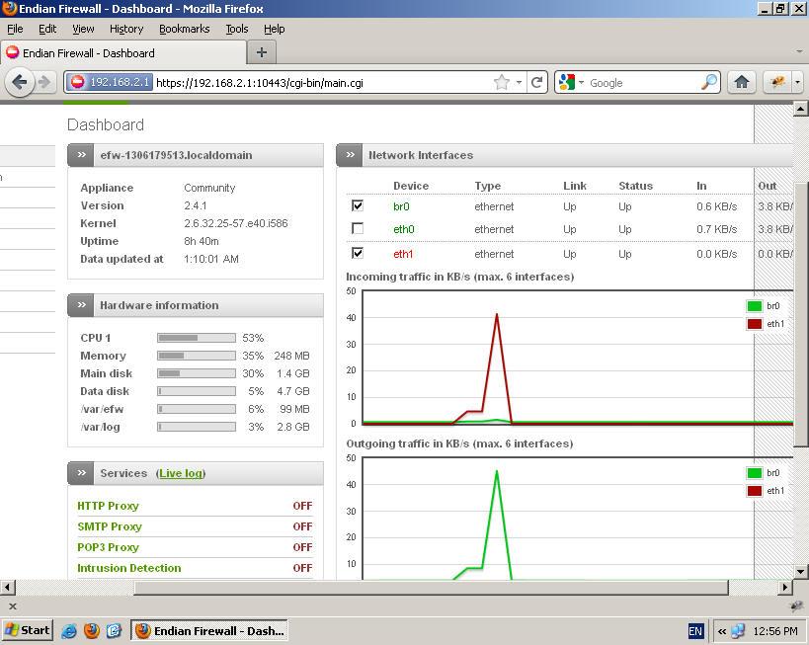Open site identity badge for 192.168.2.1
Screen dimensions: 809x645
110,82
